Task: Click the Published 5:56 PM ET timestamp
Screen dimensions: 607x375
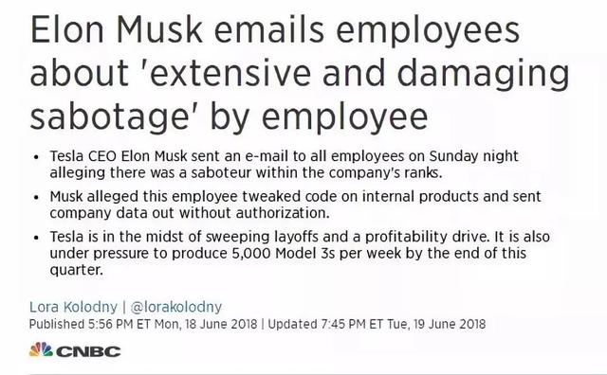Action: coord(143,324)
